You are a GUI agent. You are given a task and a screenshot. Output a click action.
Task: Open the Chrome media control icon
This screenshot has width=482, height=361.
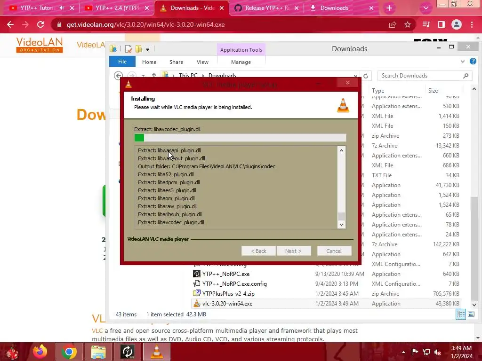tap(426, 24)
